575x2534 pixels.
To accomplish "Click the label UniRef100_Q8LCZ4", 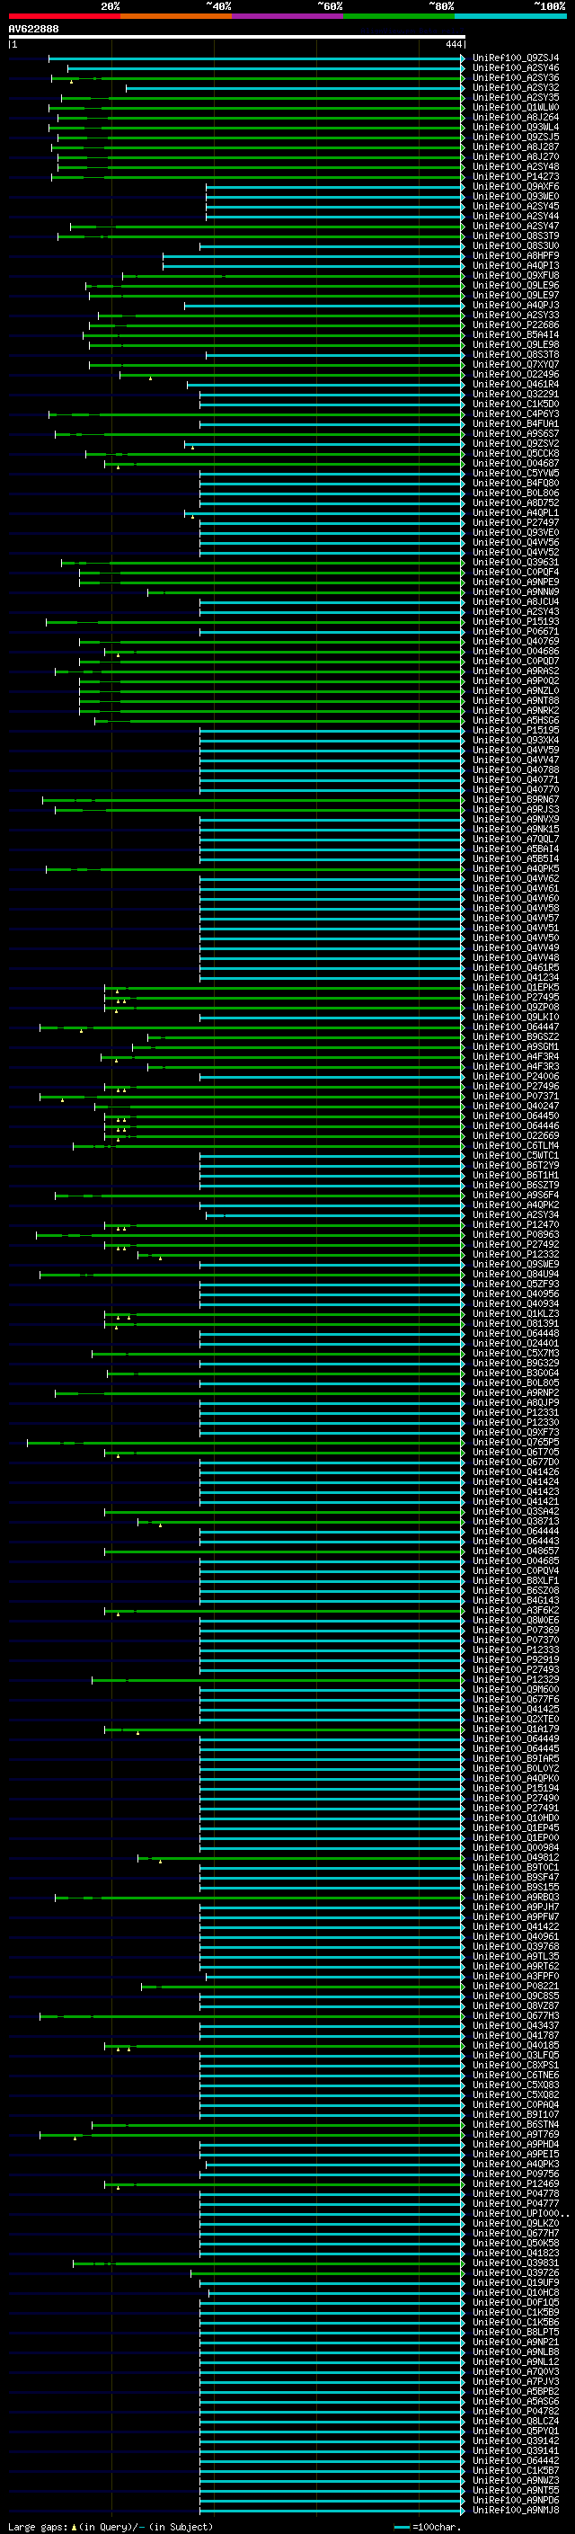I will (515, 2421).
